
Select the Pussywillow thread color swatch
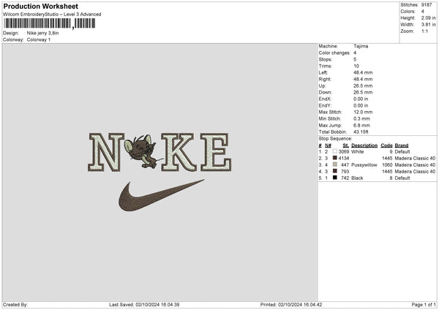(x=335, y=165)
